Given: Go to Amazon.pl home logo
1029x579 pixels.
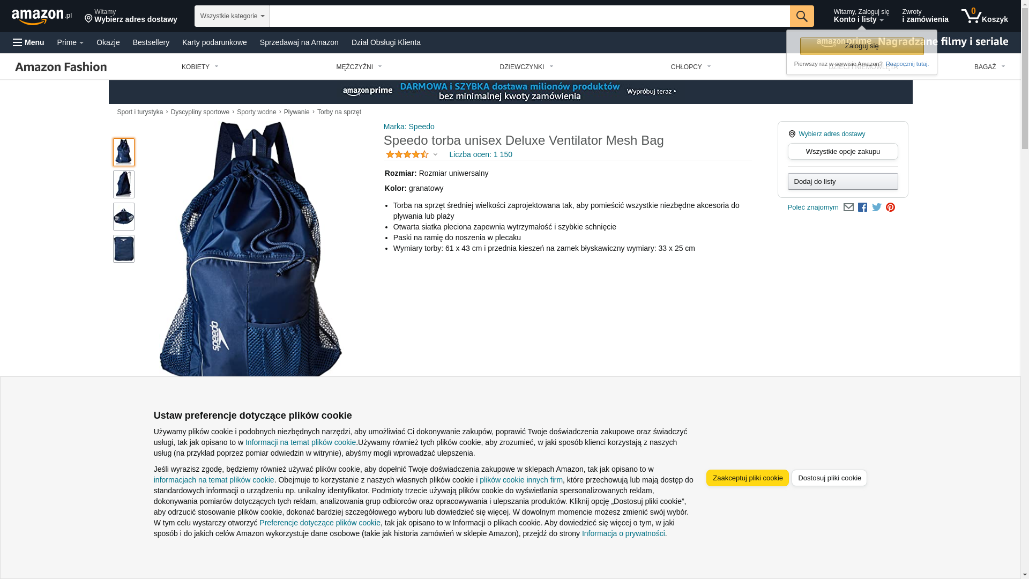Looking at the screenshot, I should point(42,17).
